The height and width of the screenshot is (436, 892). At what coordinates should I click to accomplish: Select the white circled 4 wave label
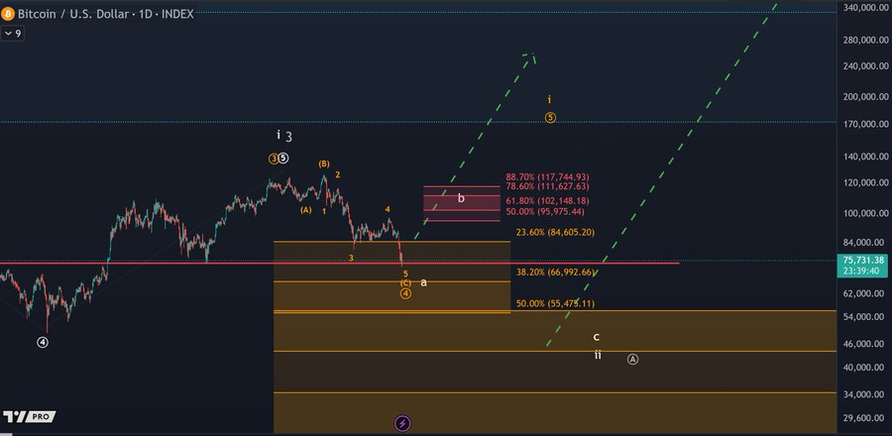43,342
